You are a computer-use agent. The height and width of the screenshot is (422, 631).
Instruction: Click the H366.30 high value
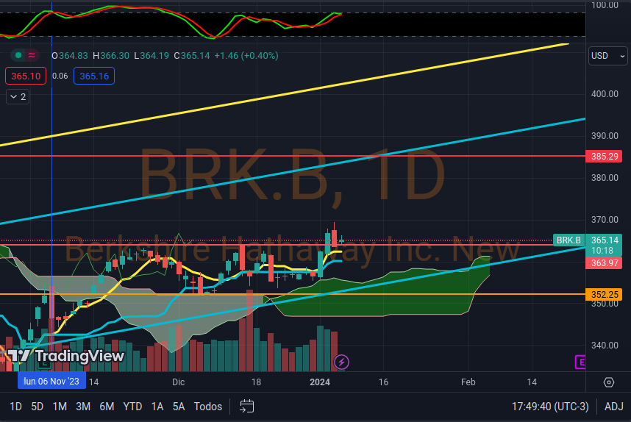click(x=111, y=56)
